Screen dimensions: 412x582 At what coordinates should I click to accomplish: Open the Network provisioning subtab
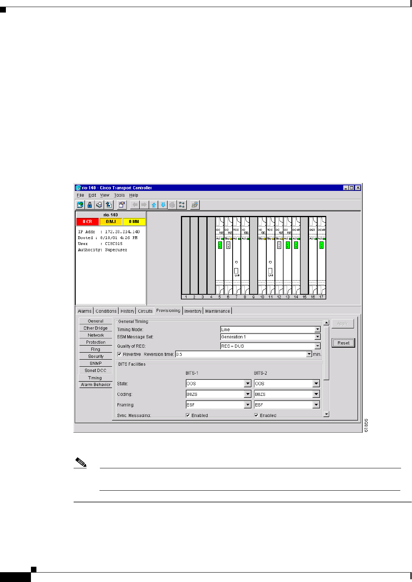coord(96,335)
